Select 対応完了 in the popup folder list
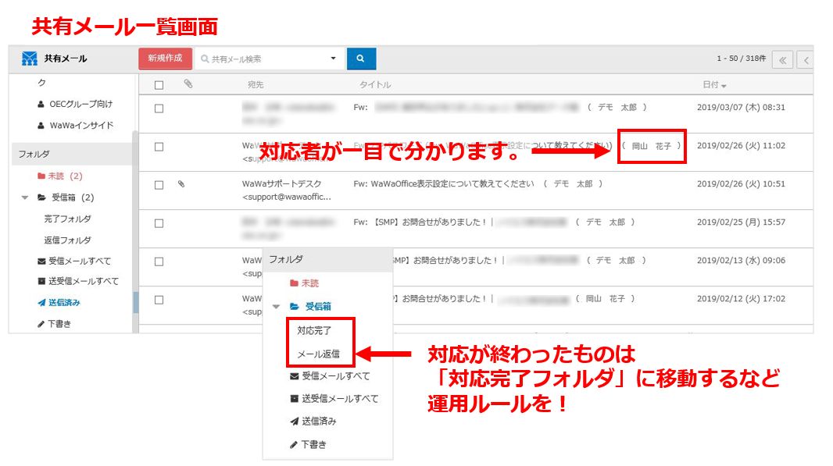833x466 pixels. (314, 330)
